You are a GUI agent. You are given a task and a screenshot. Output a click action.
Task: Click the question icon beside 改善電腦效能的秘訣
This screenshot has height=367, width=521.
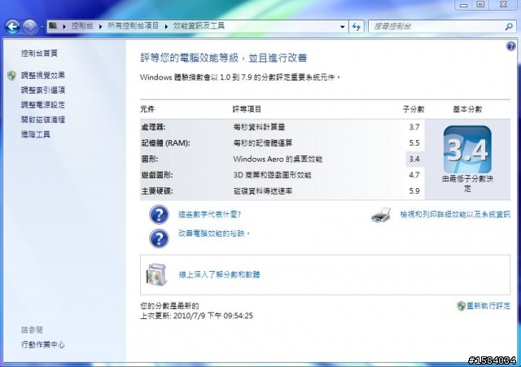click(159, 238)
